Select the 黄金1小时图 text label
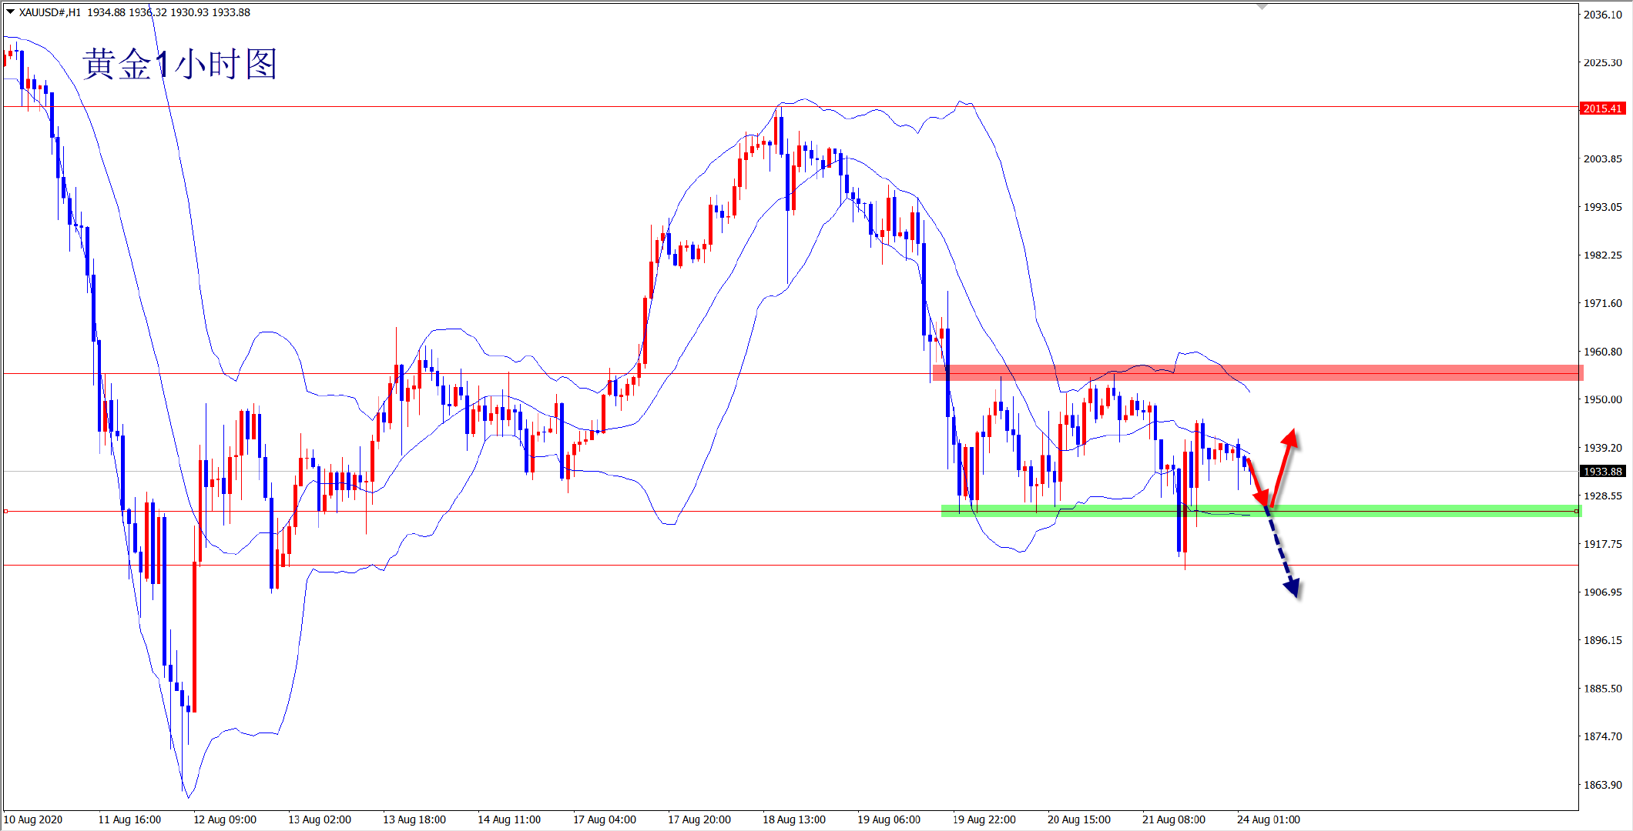Viewport: 1633px width, 831px height. [179, 65]
